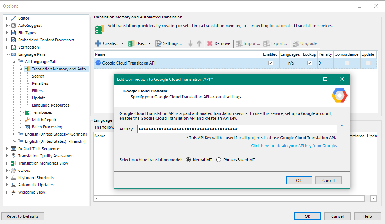The image size is (385, 224).
Task: Click the Google Cloud Translation API provider icon
Action: (98, 63)
